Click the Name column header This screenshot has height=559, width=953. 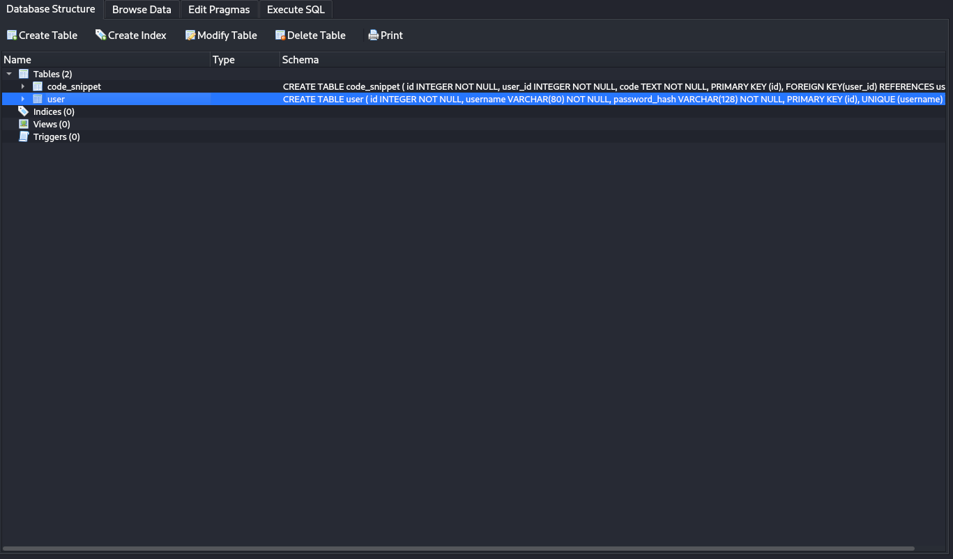tap(105, 60)
